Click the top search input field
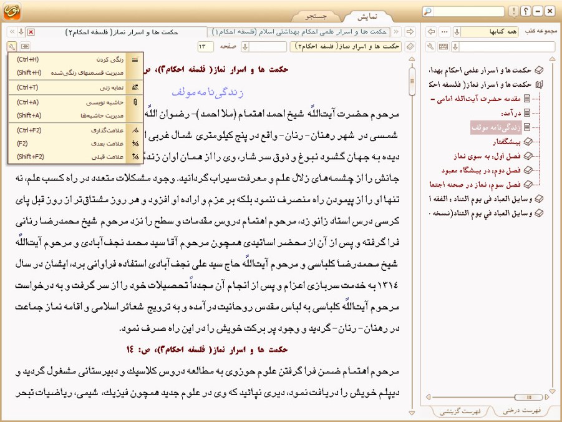The image size is (562, 422). [468, 11]
